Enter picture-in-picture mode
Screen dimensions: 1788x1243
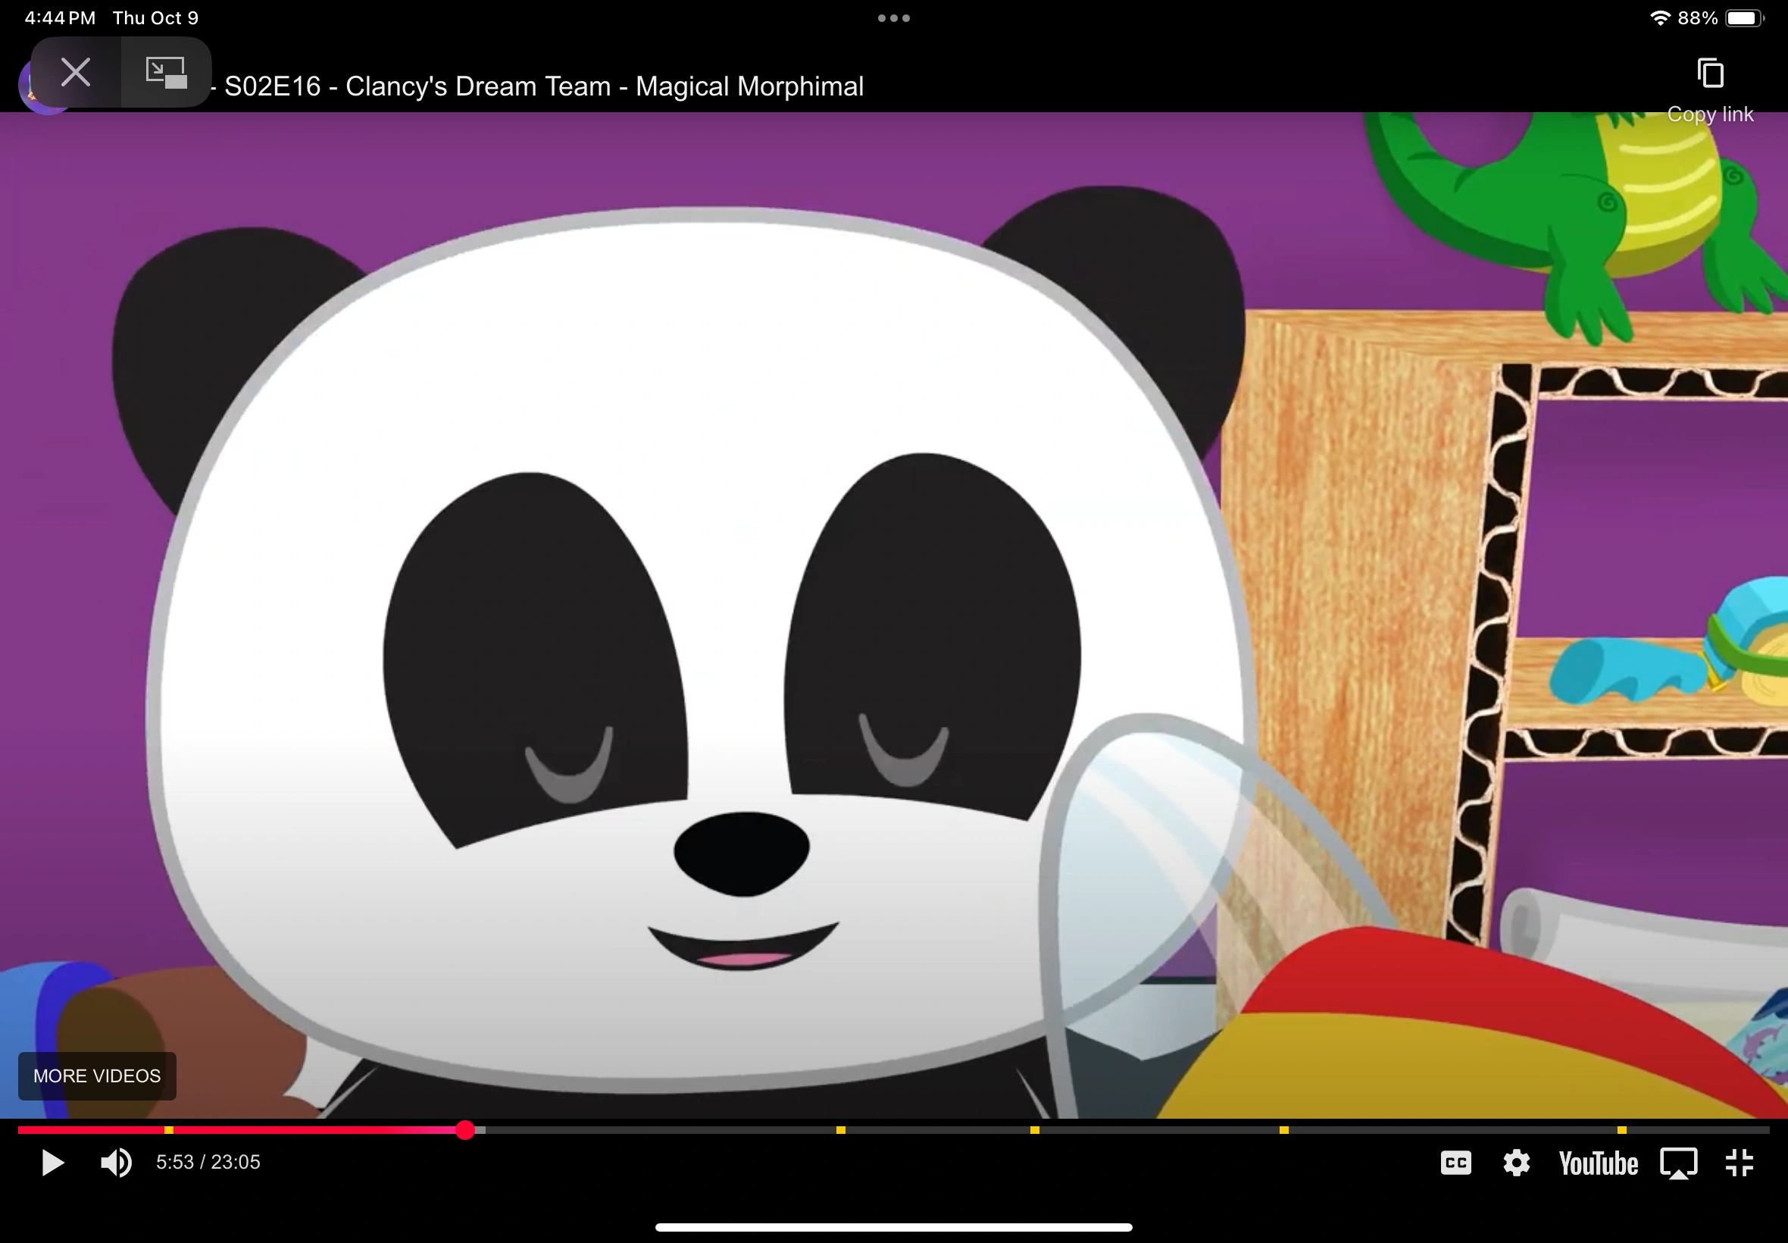[x=166, y=73]
